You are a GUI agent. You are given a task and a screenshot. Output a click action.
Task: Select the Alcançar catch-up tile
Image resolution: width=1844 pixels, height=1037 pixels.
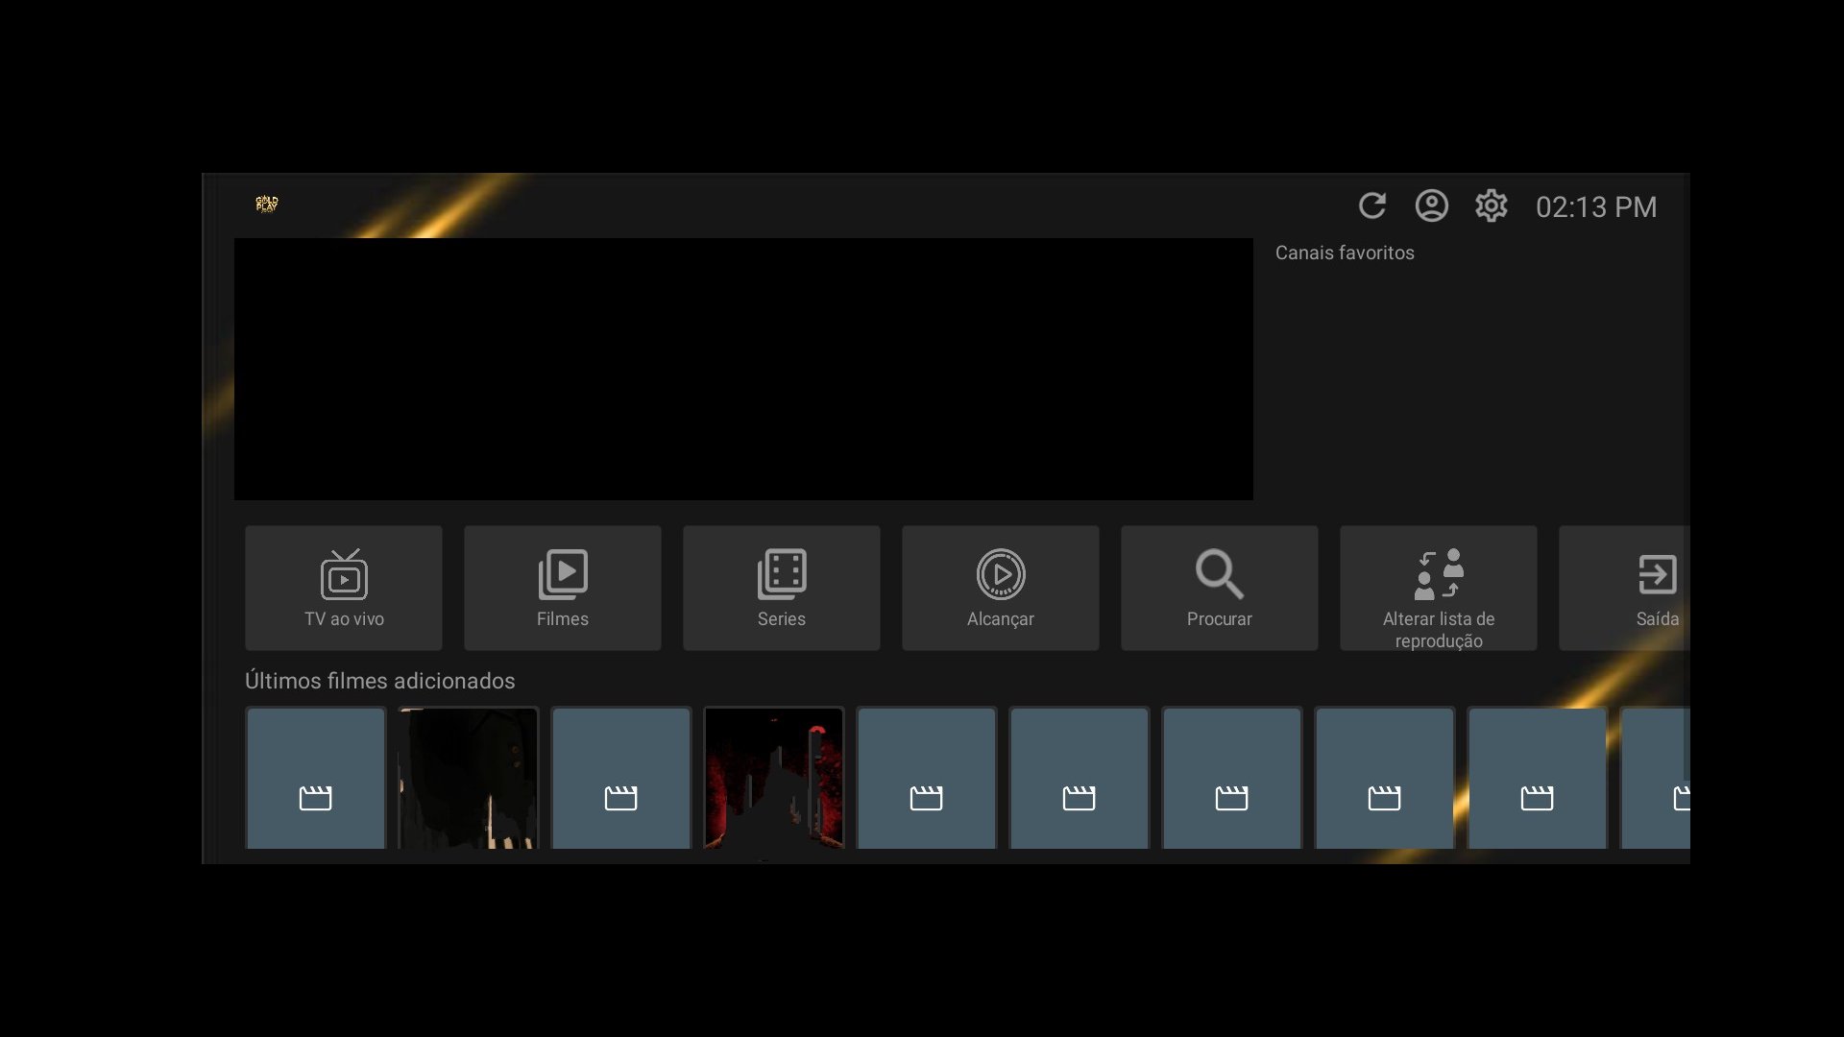pos(1000,588)
